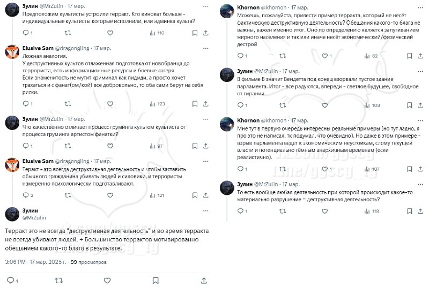Share the main tweet dated 3:06 PM
The width and height of the screenshot is (429, 288).
point(204,280)
